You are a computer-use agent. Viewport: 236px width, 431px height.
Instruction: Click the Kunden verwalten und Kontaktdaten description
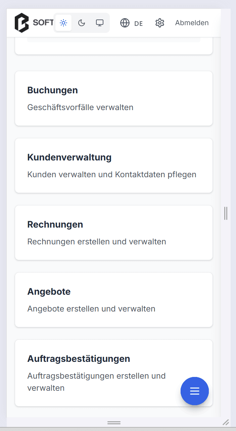pyautogui.click(x=112, y=175)
